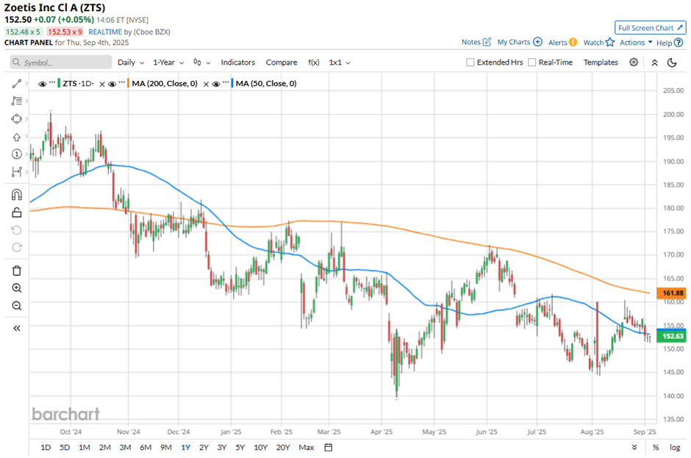
Task: Switch to dark mode moon icon
Action: tap(672, 62)
